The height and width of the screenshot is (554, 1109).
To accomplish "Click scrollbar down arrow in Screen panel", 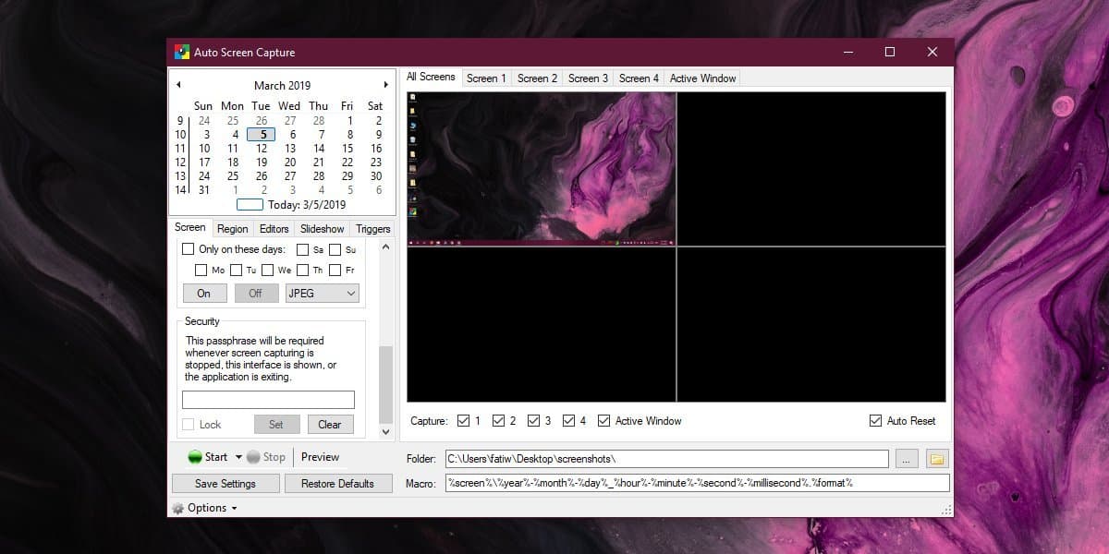I will 386,431.
